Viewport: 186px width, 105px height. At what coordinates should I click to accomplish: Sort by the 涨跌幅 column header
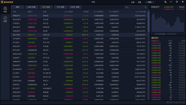click(x=86, y=12)
